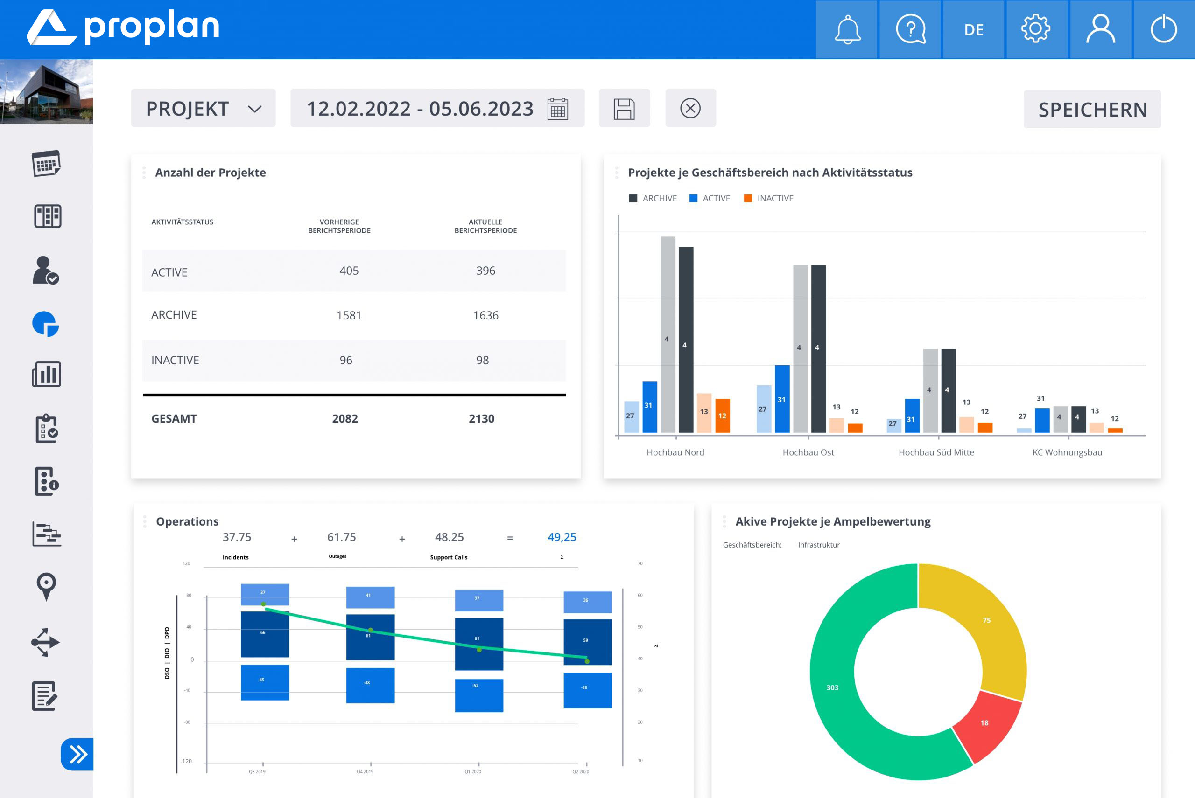Click the green 303 donut segment
1195x798 pixels.
pos(832,687)
